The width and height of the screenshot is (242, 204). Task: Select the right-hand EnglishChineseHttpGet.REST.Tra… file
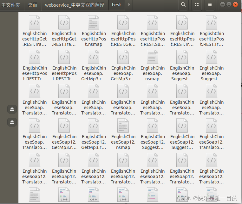coord(64,31)
